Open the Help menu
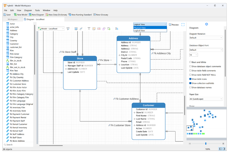Image resolution: width=228 pixels, height=153 pixels. (x=55, y=10)
